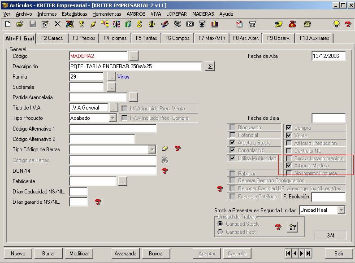Uncheck Controlar NS checkbox
The image size is (355, 263).
(x=232, y=150)
